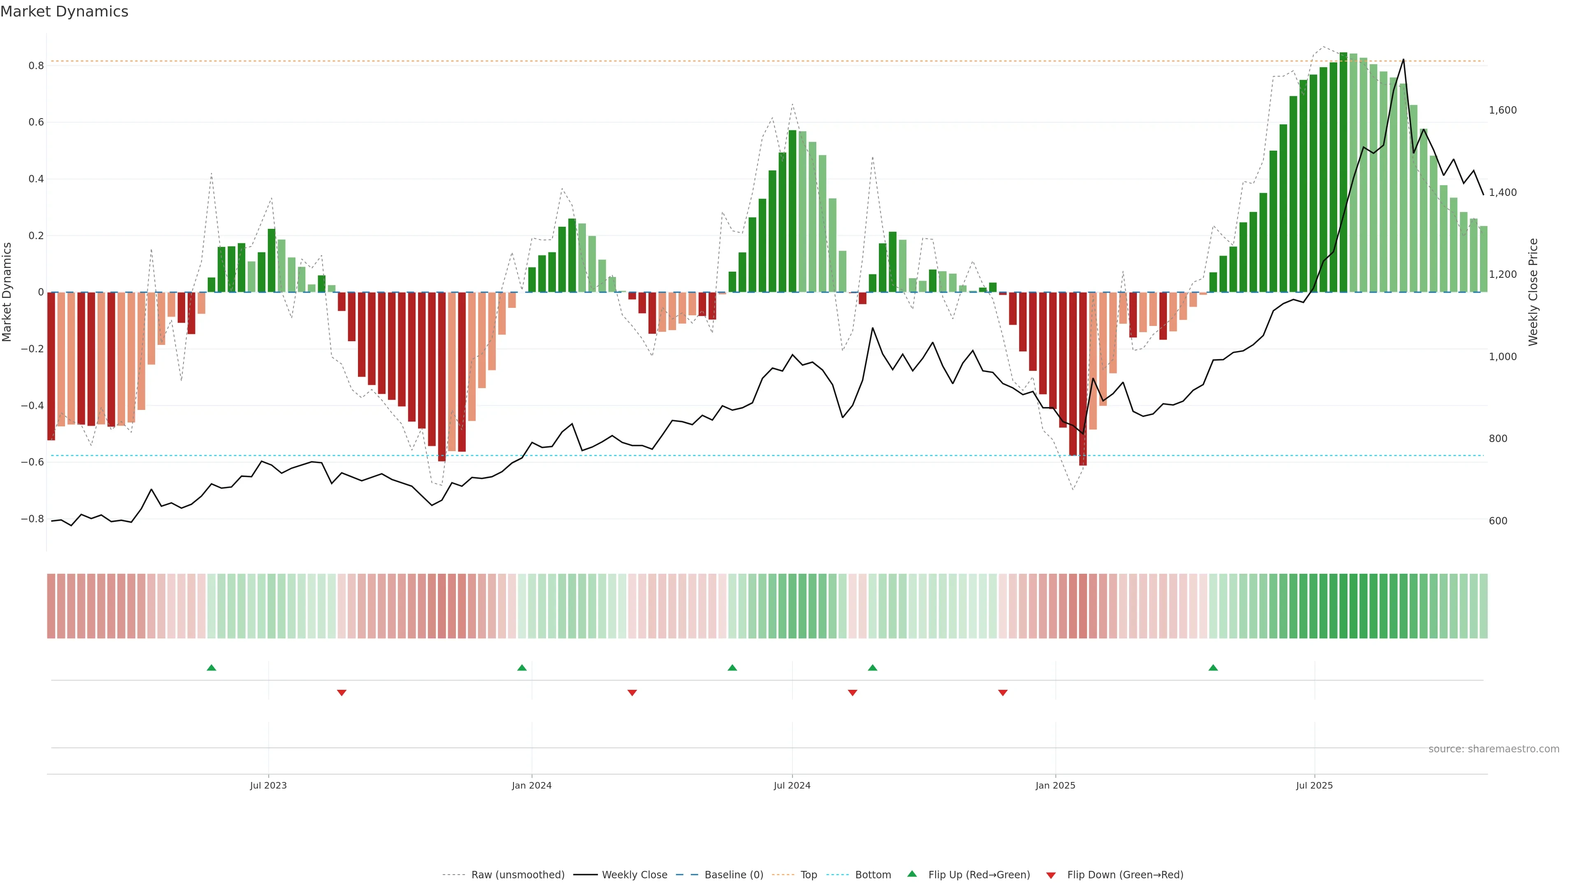Click the first green flip-up triangle marker
Image resolution: width=1580 pixels, height=889 pixels.
pyautogui.click(x=211, y=668)
